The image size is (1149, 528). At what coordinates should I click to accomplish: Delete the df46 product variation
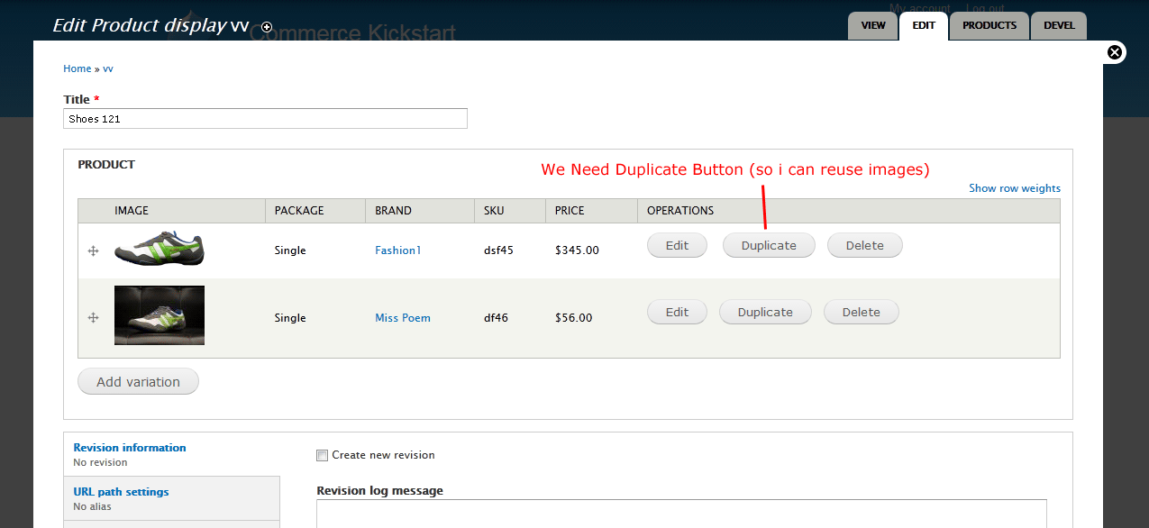coord(861,312)
